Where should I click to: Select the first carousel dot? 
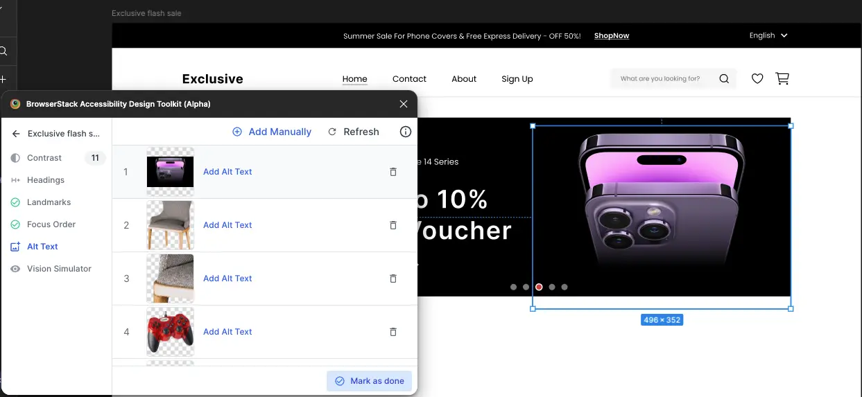[513, 287]
